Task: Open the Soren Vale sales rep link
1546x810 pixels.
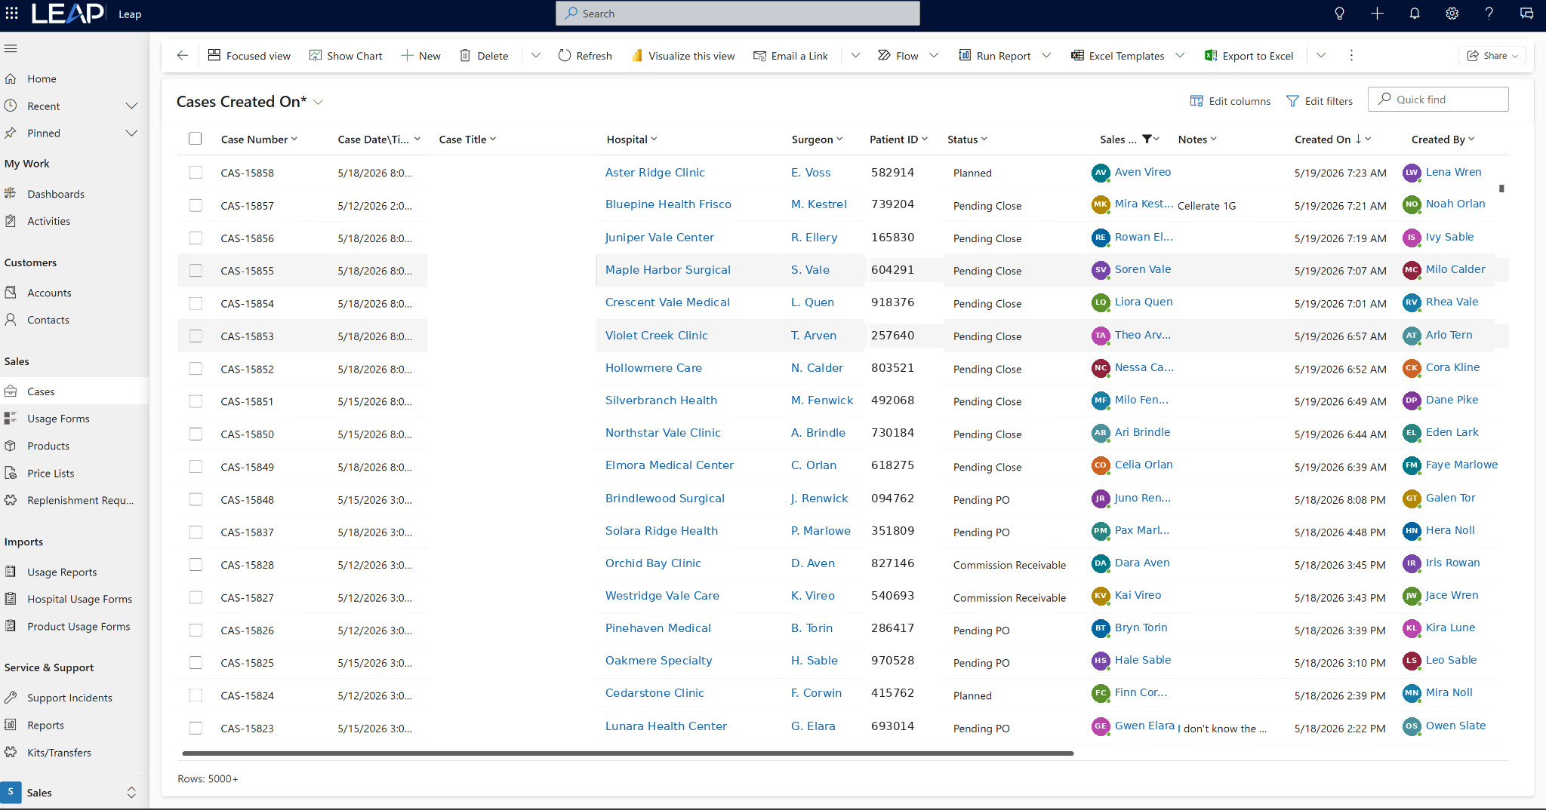Action: click(1143, 269)
